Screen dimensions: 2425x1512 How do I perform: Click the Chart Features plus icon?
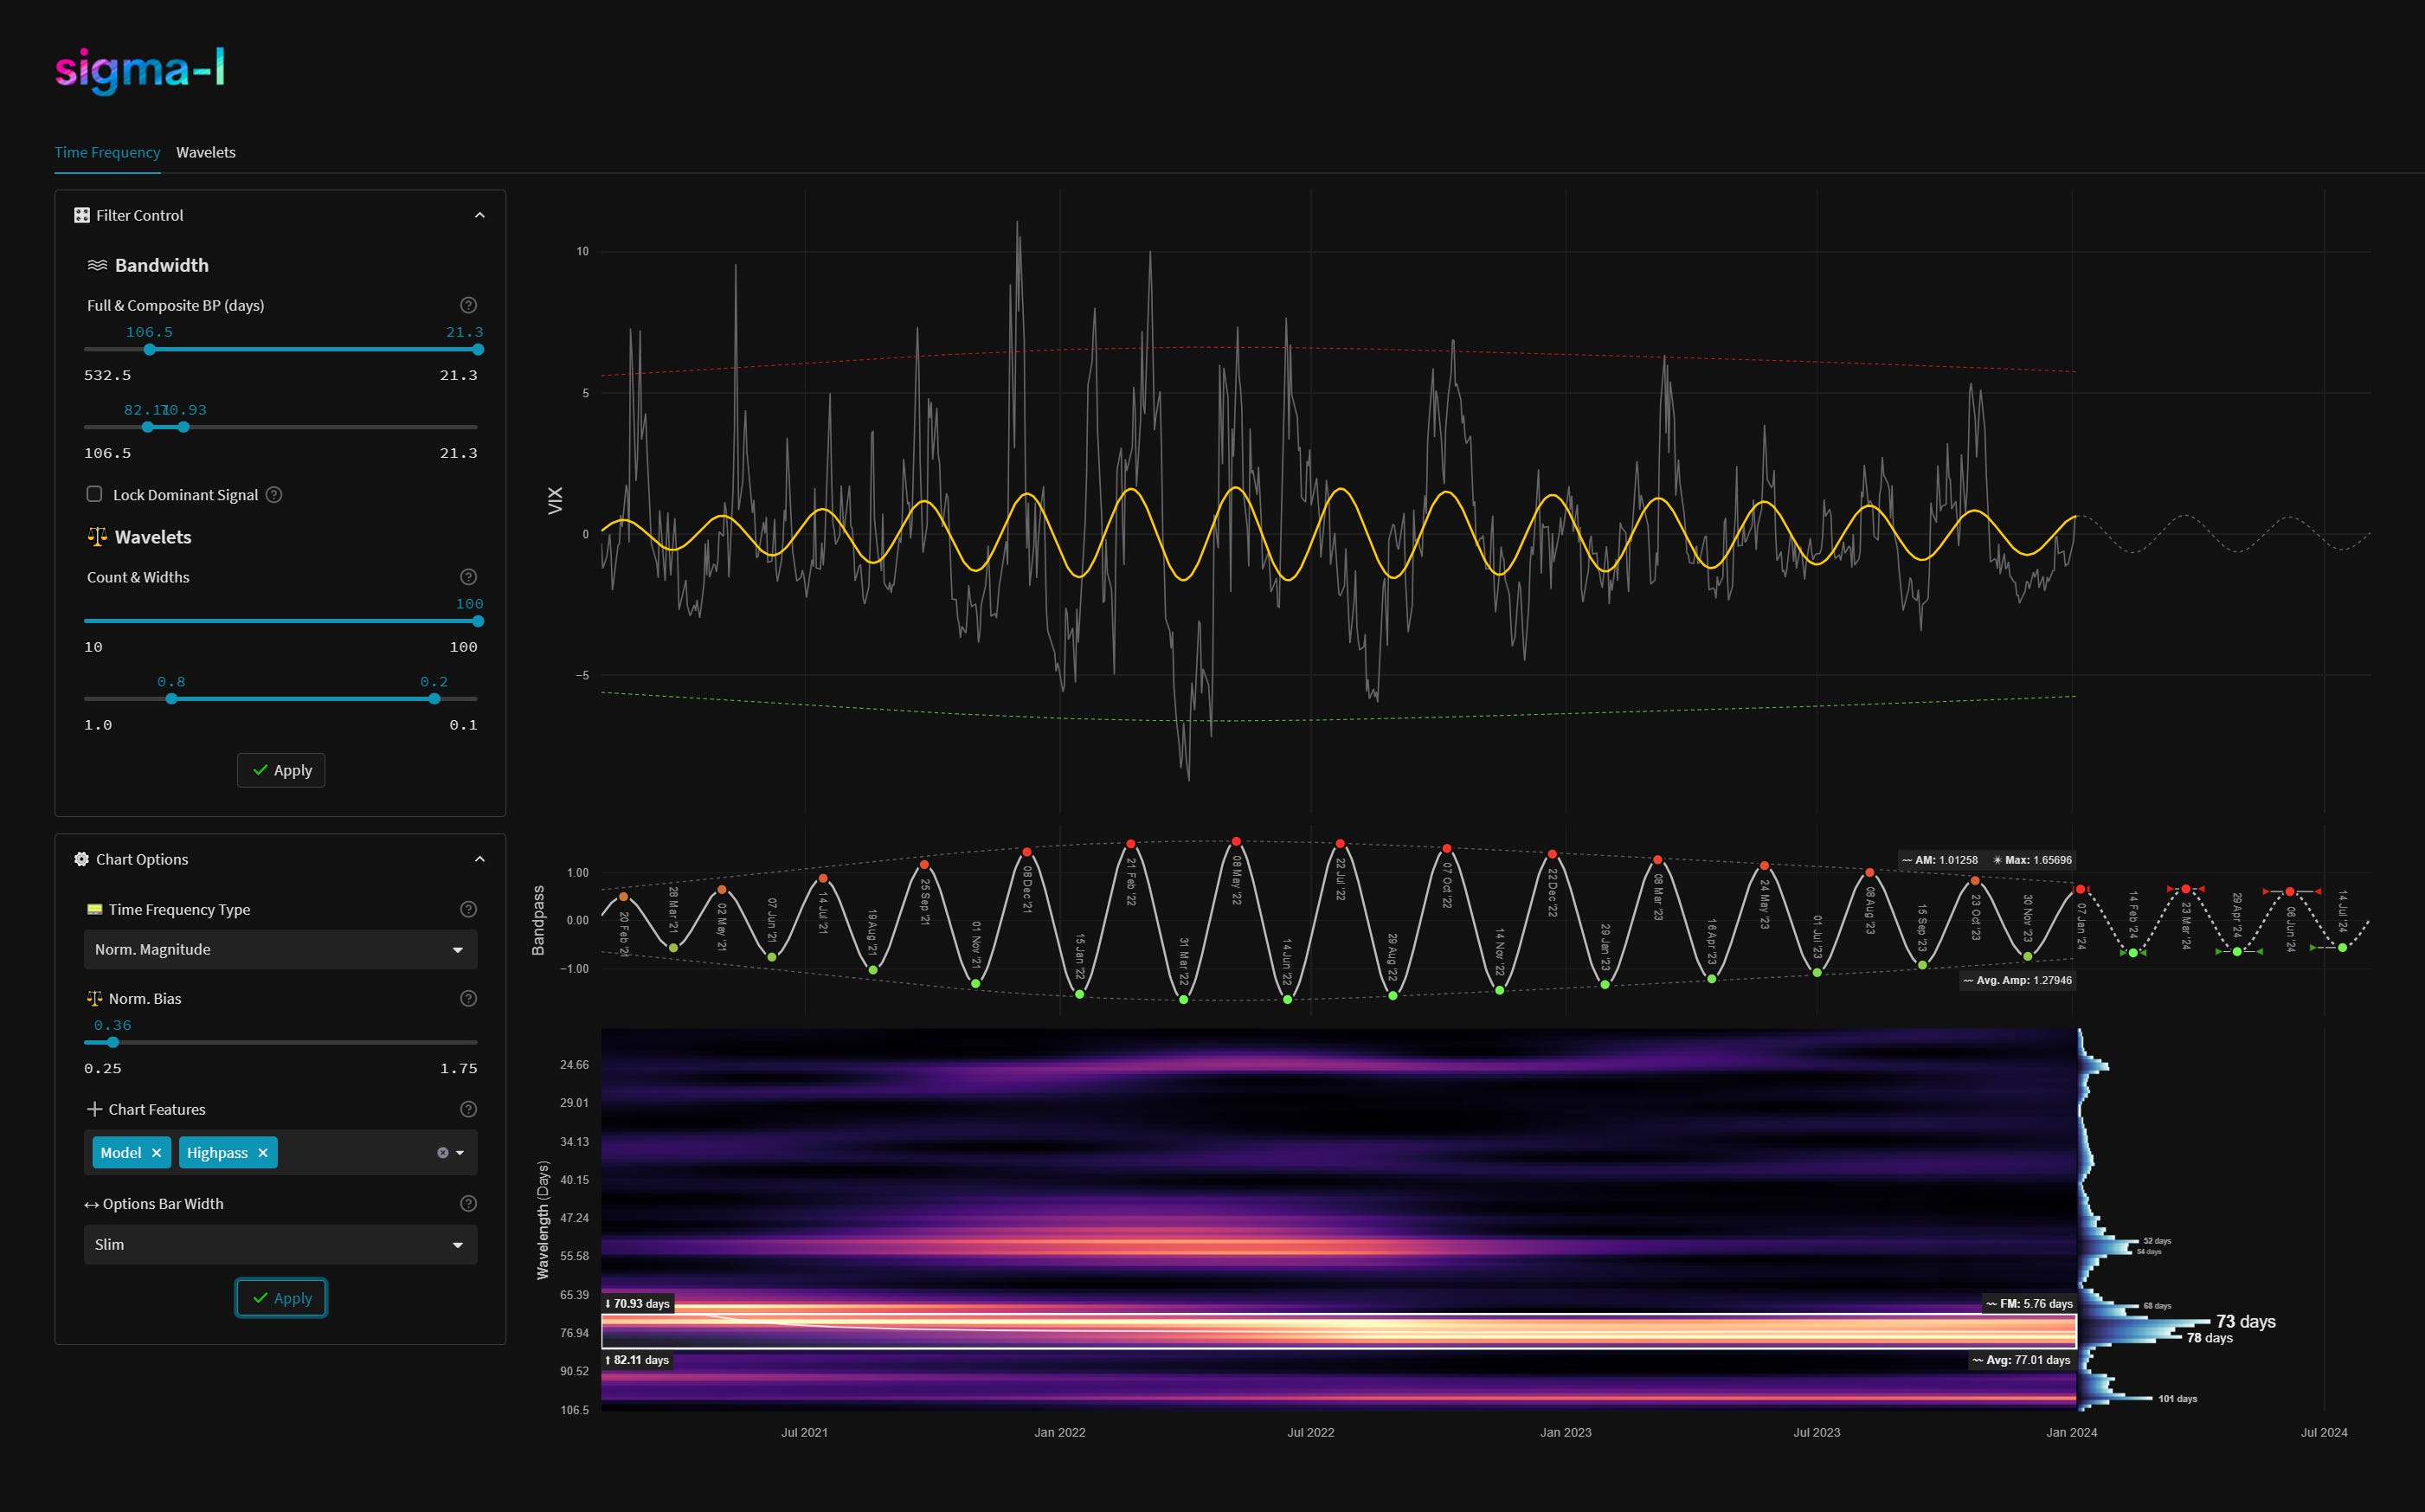click(94, 1109)
